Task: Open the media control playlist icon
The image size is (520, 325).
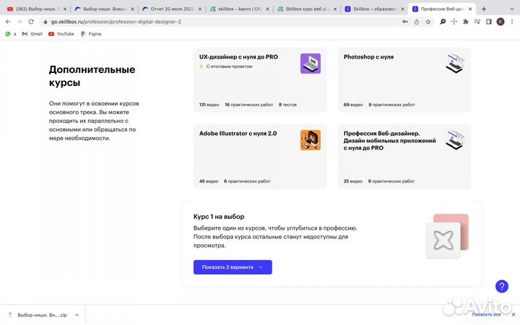Action: pyautogui.click(x=477, y=22)
